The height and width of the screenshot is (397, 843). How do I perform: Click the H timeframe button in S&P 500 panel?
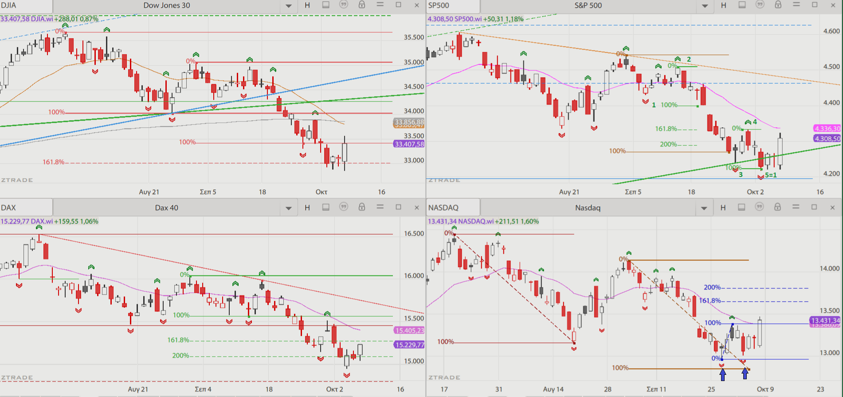click(724, 5)
